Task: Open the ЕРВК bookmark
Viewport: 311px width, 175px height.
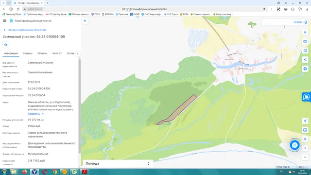Action: click(x=184, y=14)
